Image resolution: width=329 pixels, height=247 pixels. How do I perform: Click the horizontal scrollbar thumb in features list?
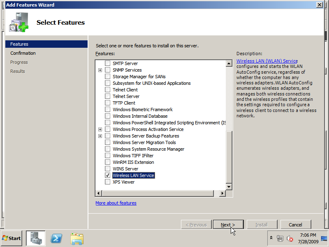coord(158,193)
